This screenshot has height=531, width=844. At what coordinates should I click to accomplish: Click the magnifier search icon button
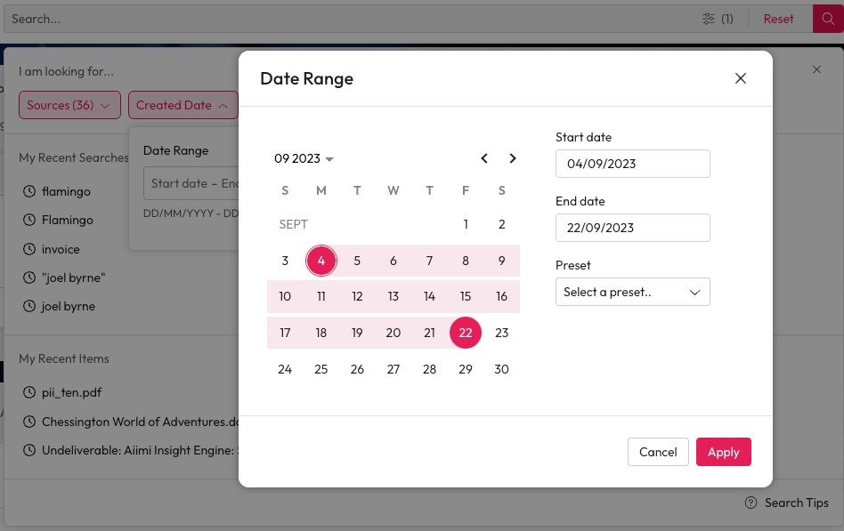pos(828,19)
